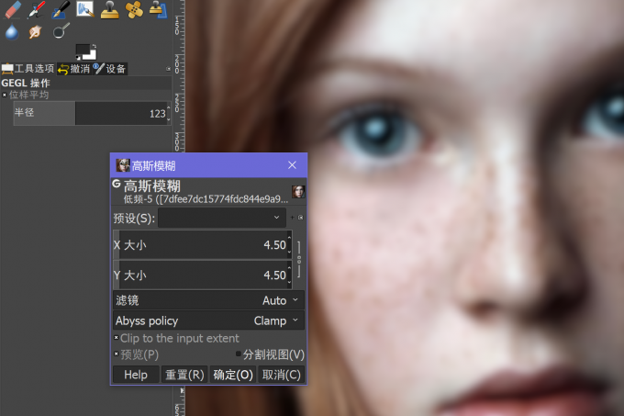This screenshot has height=416, width=624.
Task: Toggle Clip to the input extent
Action: (x=117, y=338)
